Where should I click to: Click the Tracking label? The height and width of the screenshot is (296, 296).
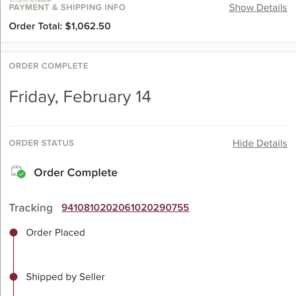tap(31, 208)
